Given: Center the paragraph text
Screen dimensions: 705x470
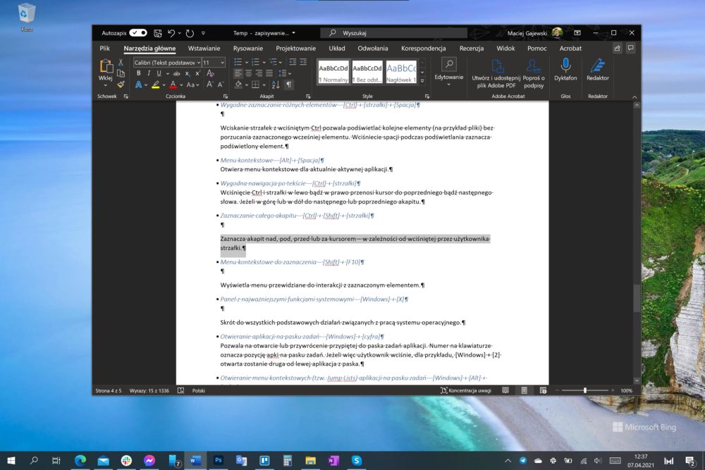Looking at the screenshot, I should coord(248,73).
